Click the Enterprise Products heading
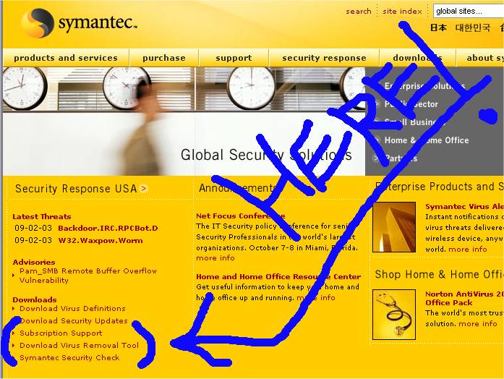 pyautogui.click(x=440, y=187)
